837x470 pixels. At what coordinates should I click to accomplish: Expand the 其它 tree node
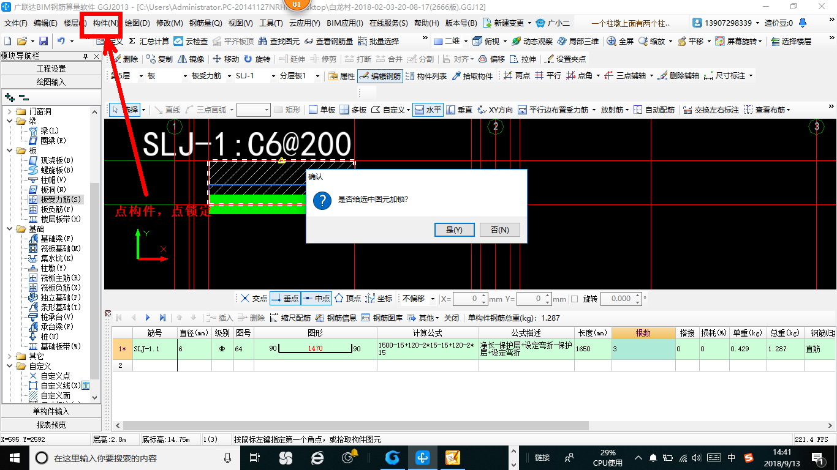(9, 356)
